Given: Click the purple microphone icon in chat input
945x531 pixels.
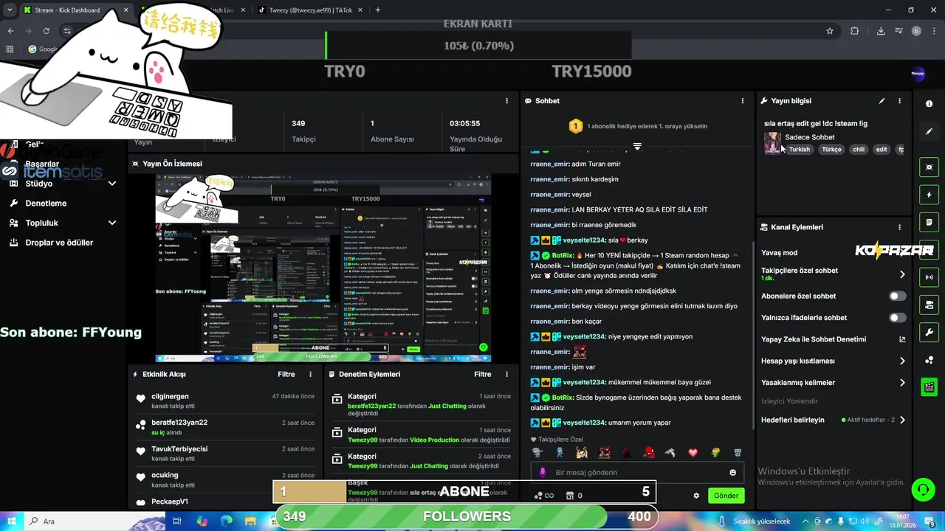Looking at the screenshot, I should pyautogui.click(x=543, y=473).
